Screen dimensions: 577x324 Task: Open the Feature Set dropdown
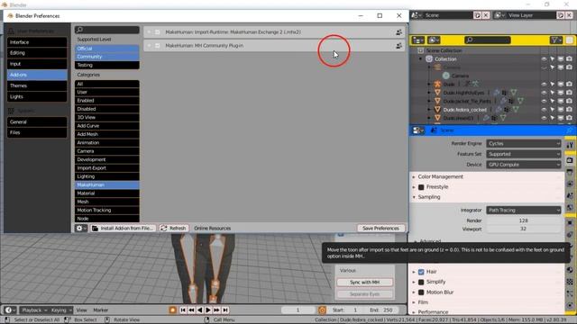pos(524,154)
